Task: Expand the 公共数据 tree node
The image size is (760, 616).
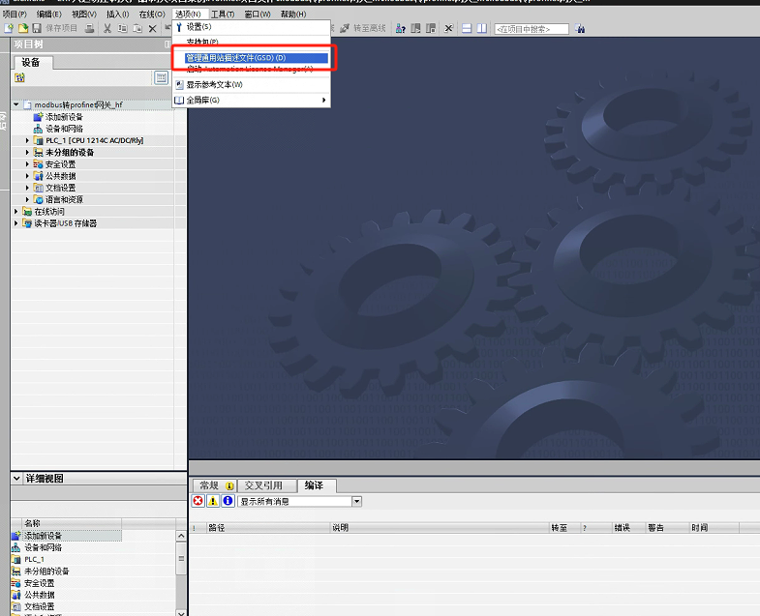Action: 27,176
